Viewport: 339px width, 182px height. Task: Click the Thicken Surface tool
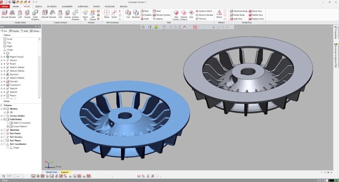tap(162, 15)
